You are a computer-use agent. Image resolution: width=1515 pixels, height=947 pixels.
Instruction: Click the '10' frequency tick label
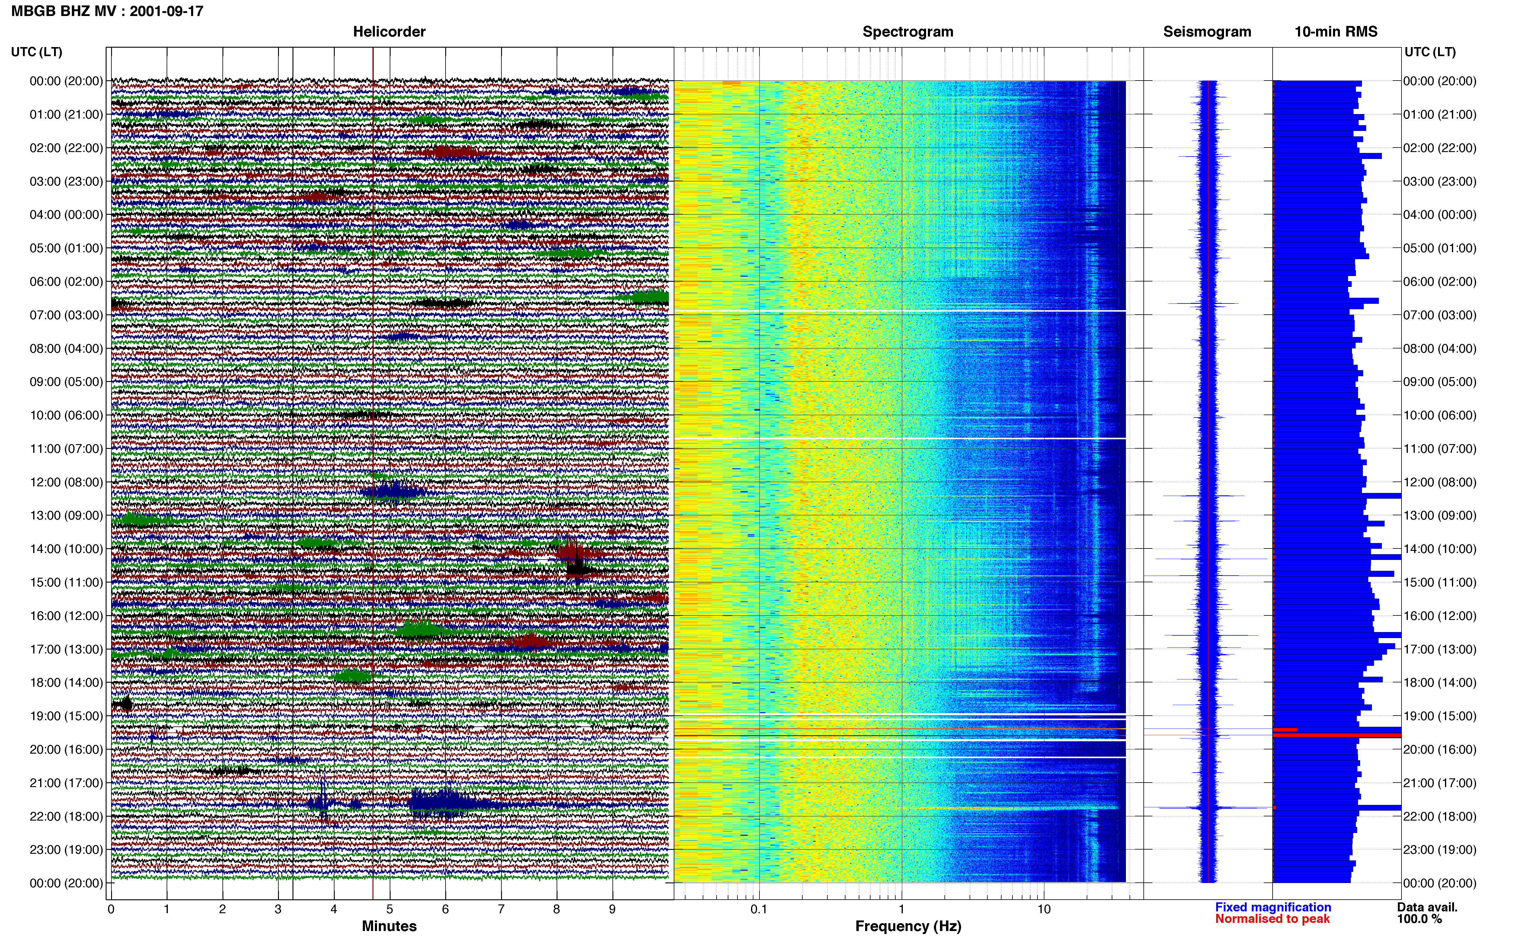(x=1044, y=909)
